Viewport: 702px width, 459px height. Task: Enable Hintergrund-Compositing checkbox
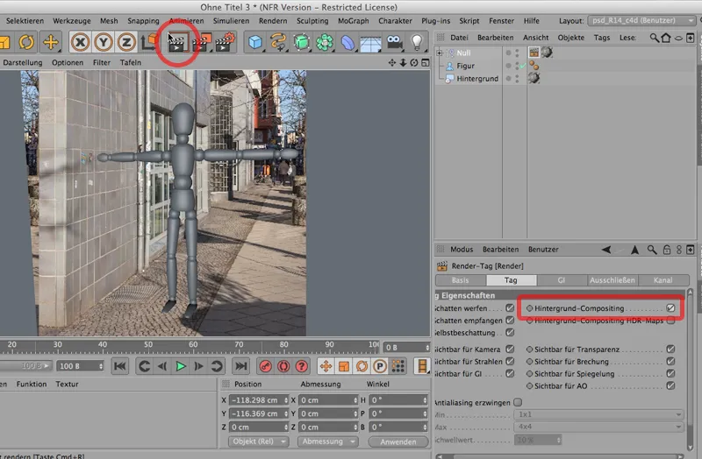(670, 308)
